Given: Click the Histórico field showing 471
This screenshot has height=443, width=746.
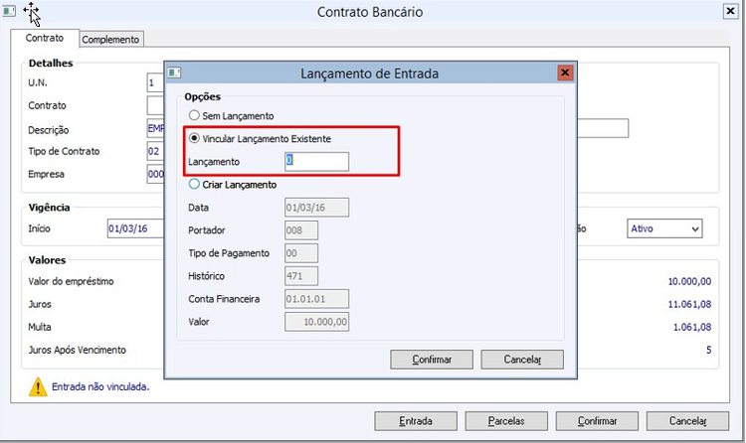Looking at the screenshot, I should coord(301,276).
